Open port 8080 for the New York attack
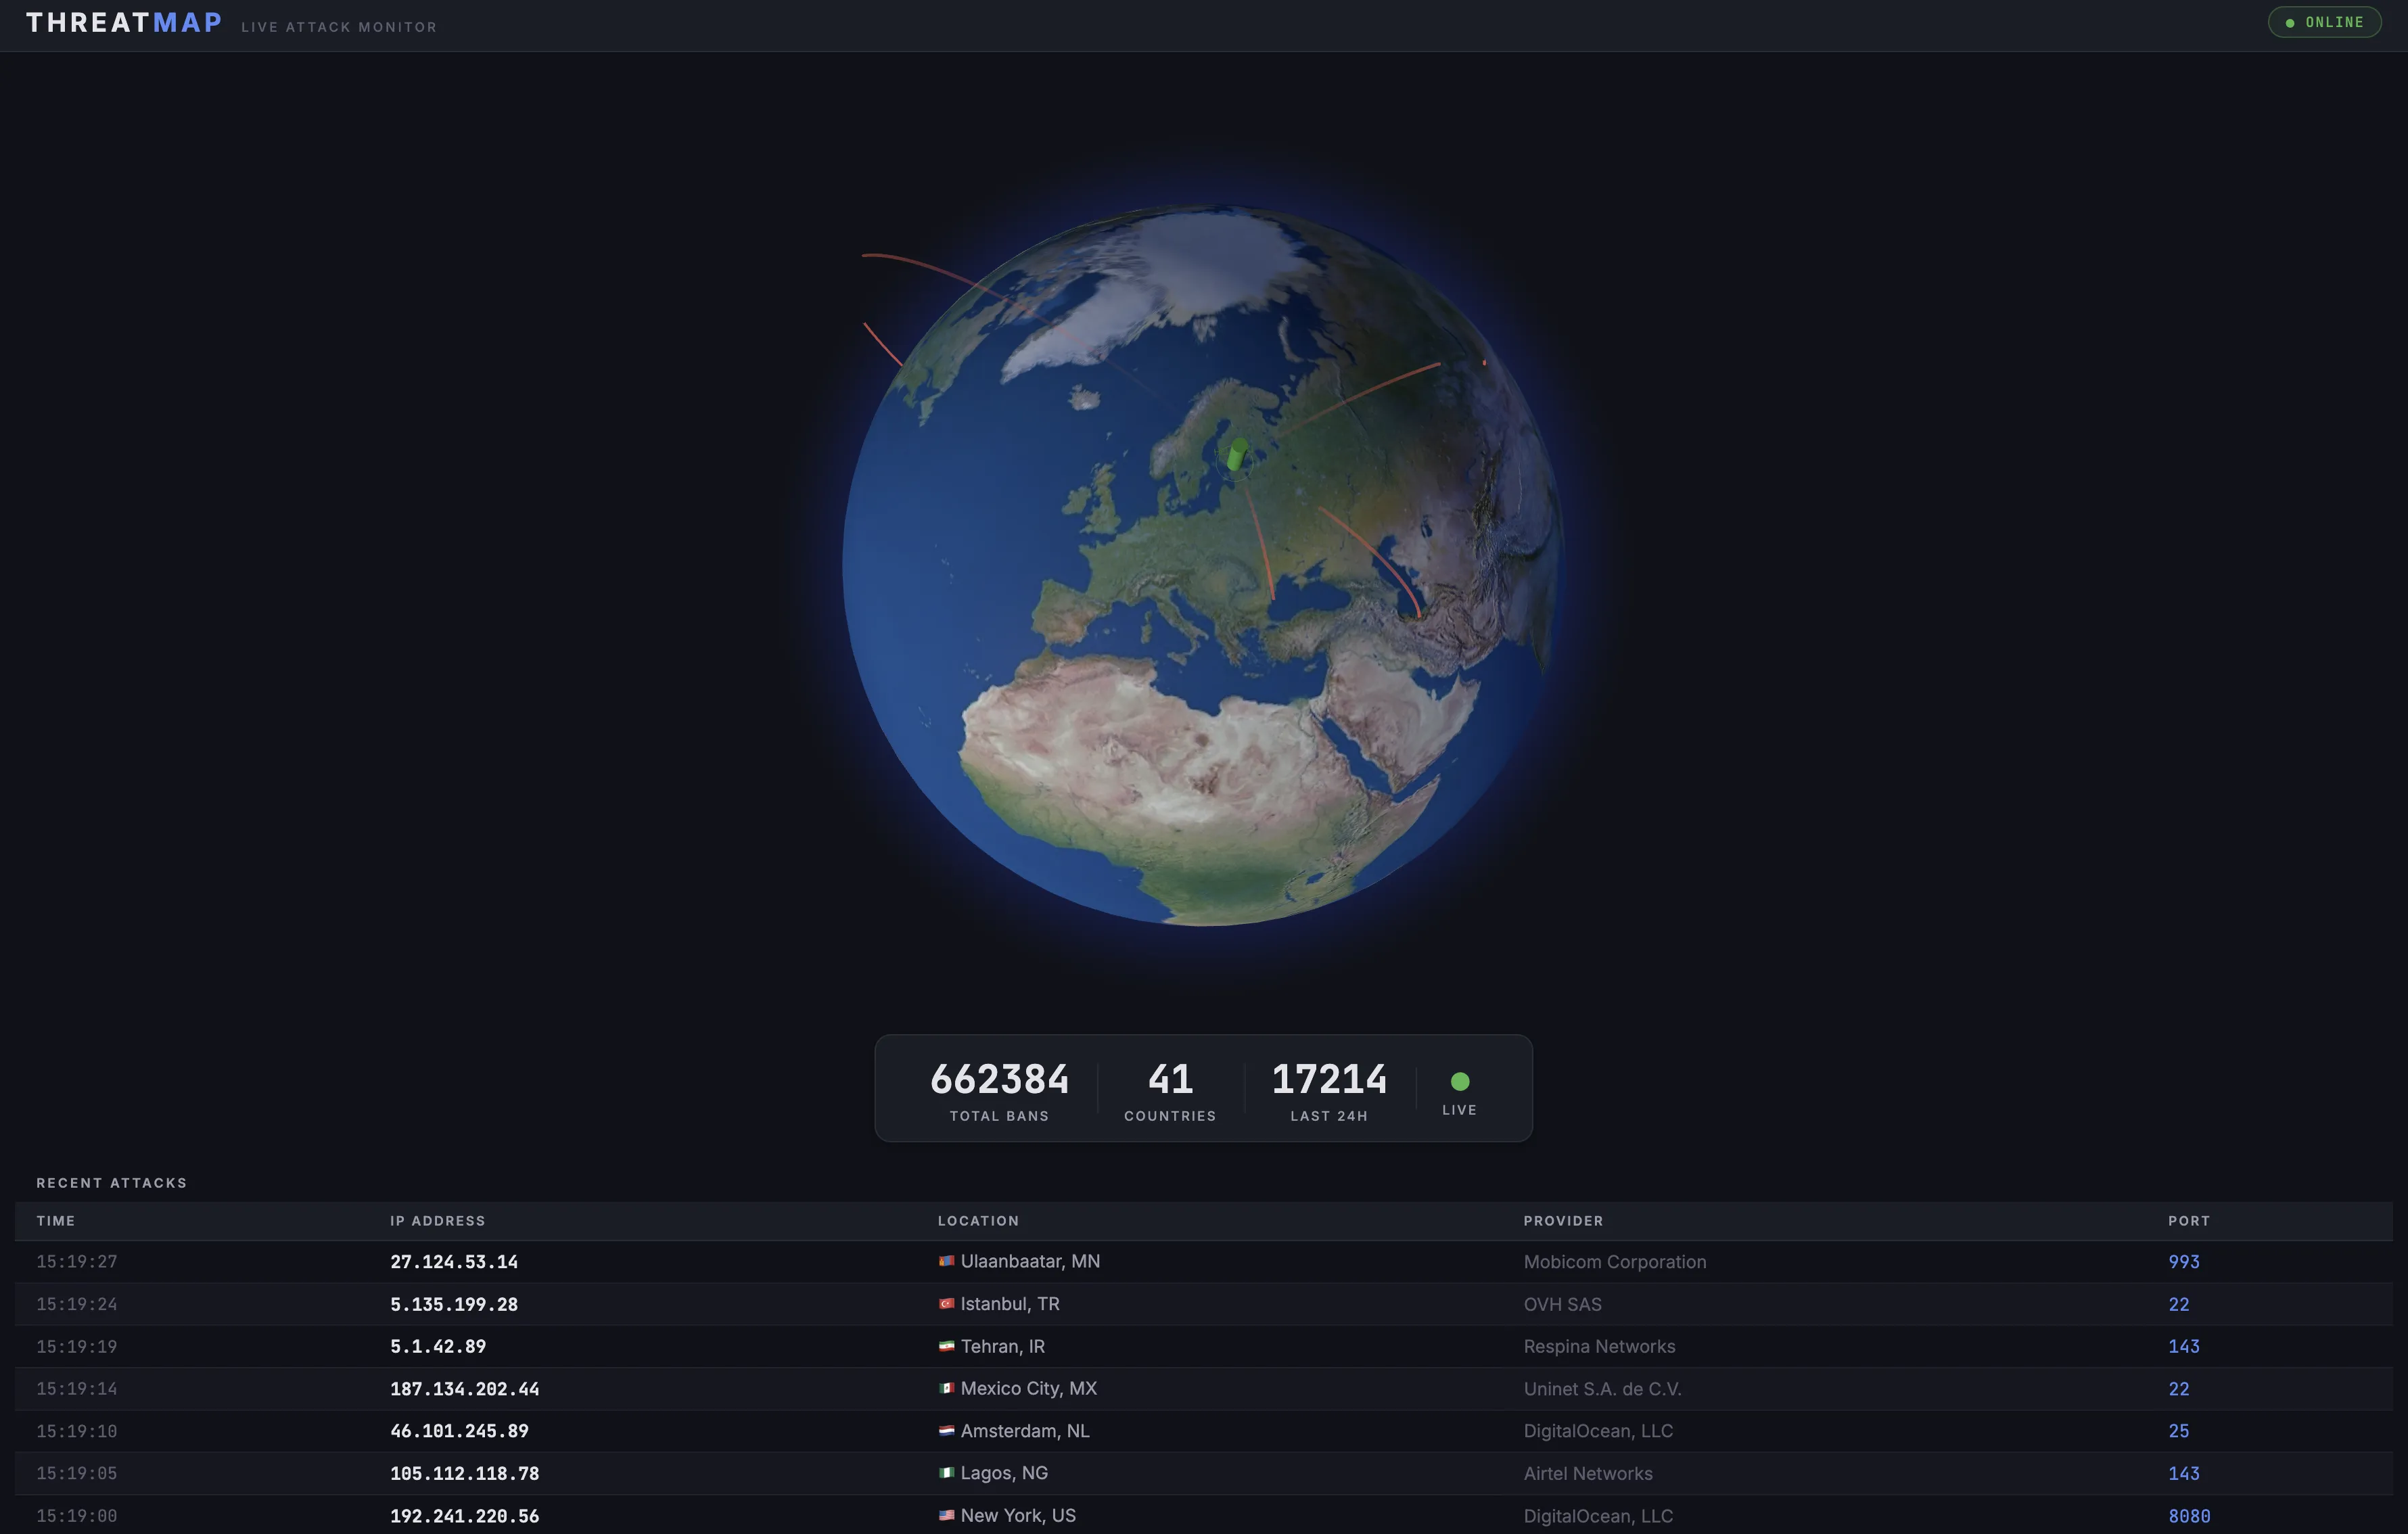2408x1534 pixels. tap(2188, 1515)
